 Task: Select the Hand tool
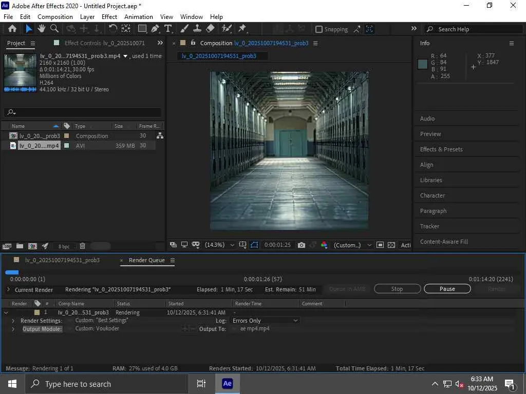(42, 29)
